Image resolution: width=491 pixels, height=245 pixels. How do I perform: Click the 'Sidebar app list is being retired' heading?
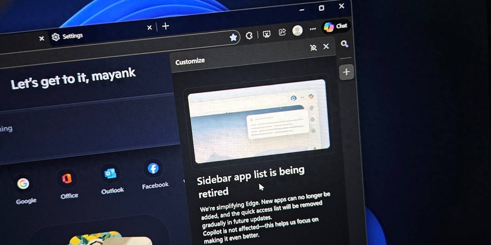(x=251, y=181)
